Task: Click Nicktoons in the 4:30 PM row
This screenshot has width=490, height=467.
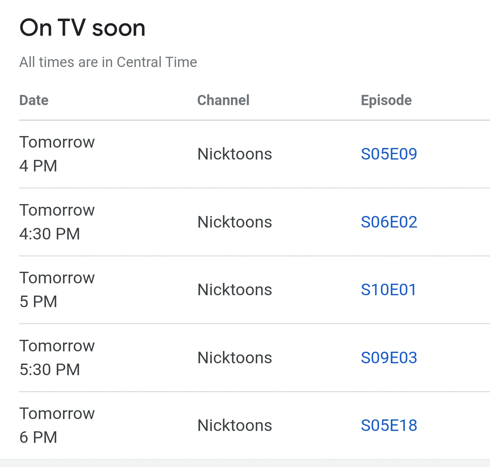Action: pos(234,222)
